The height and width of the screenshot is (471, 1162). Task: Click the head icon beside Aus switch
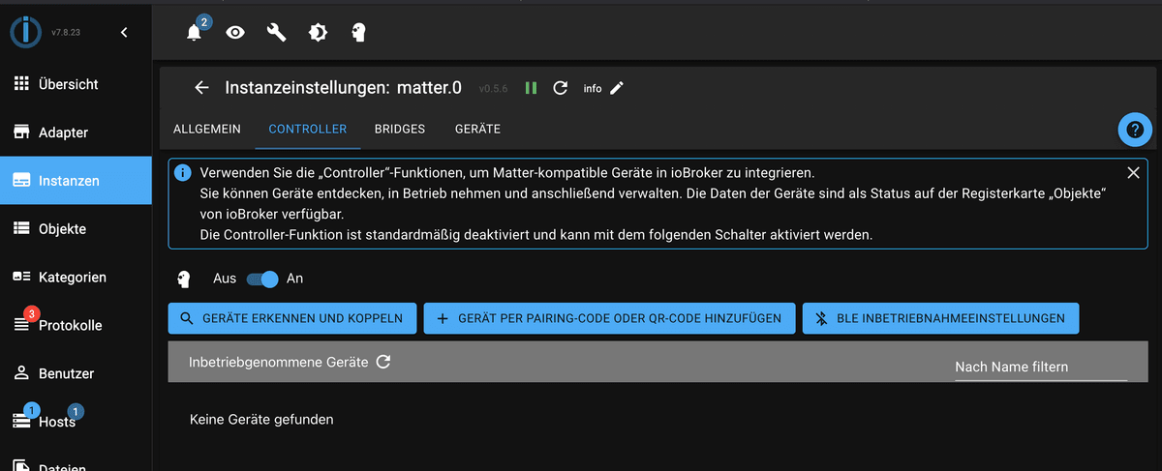[x=182, y=279]
